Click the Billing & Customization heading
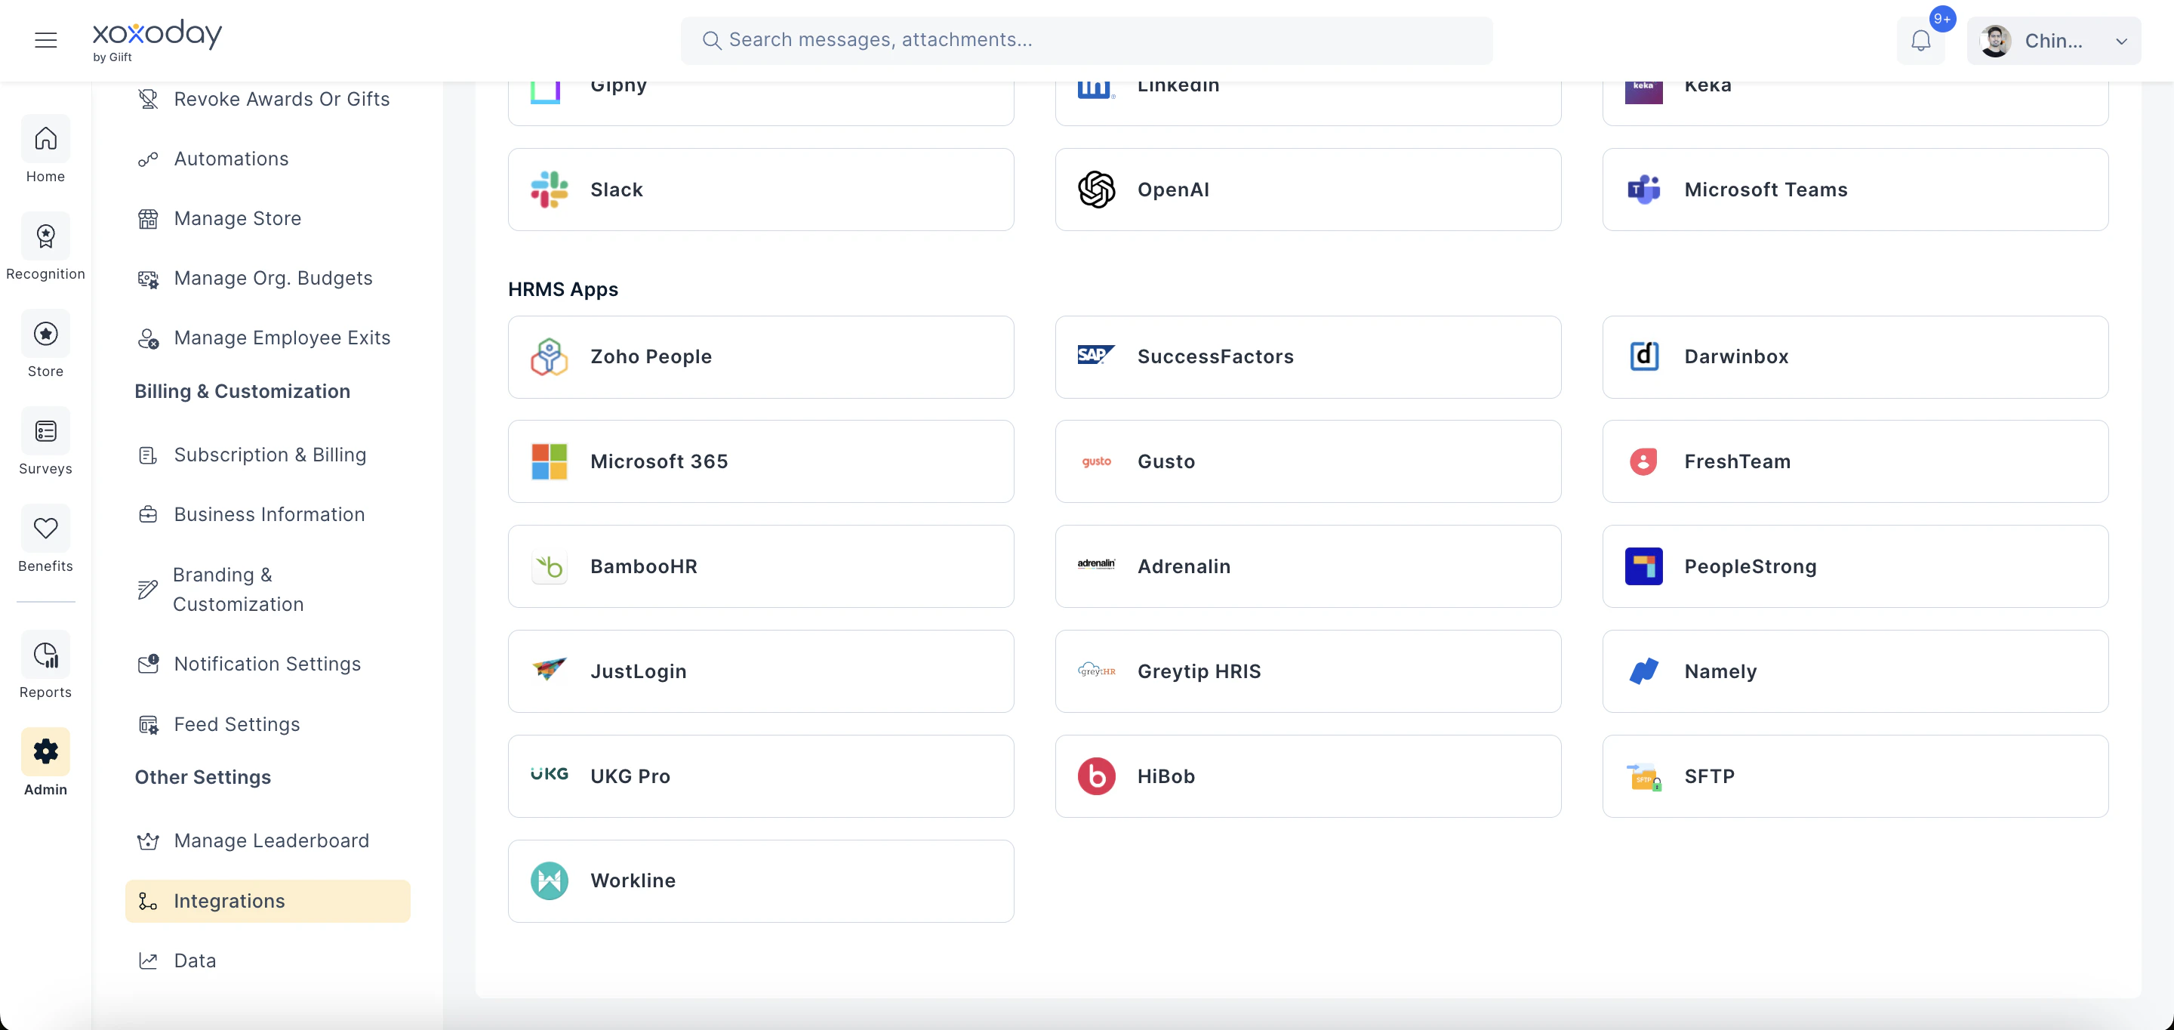 (242, 392)
